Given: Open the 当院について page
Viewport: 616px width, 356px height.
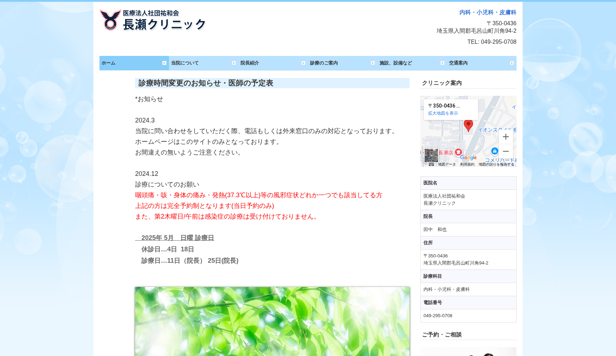Looking at the screenshot, I should click(185, 63).
